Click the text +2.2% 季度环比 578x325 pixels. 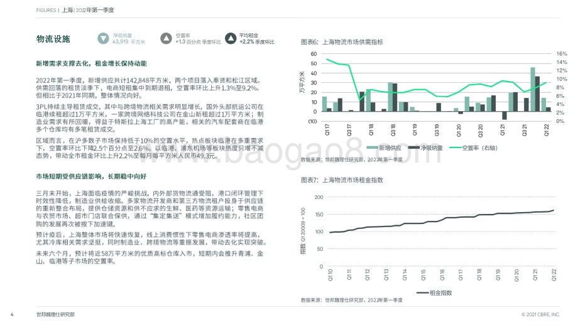click(x=257, y=41)
